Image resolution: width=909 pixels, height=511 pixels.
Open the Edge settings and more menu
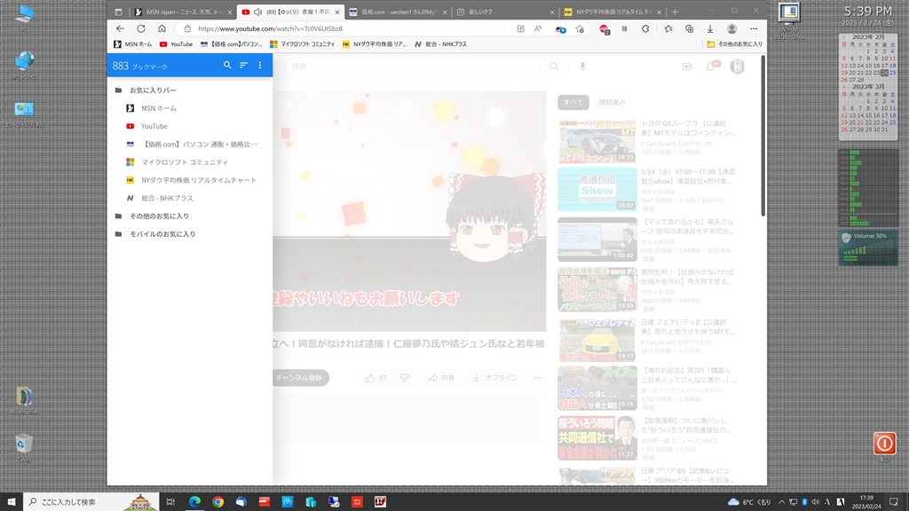point(753,29)
